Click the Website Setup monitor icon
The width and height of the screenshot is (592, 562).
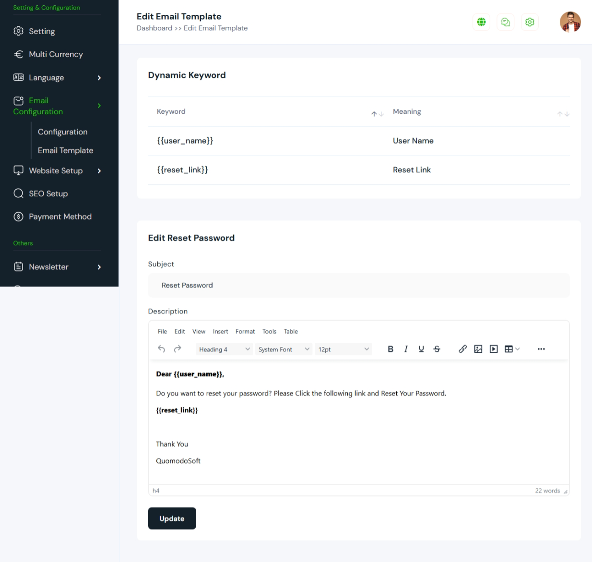18,170
